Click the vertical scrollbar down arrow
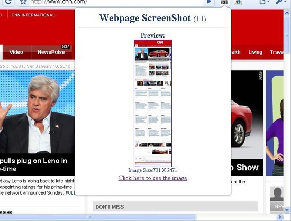 click(x=287, y=210)
